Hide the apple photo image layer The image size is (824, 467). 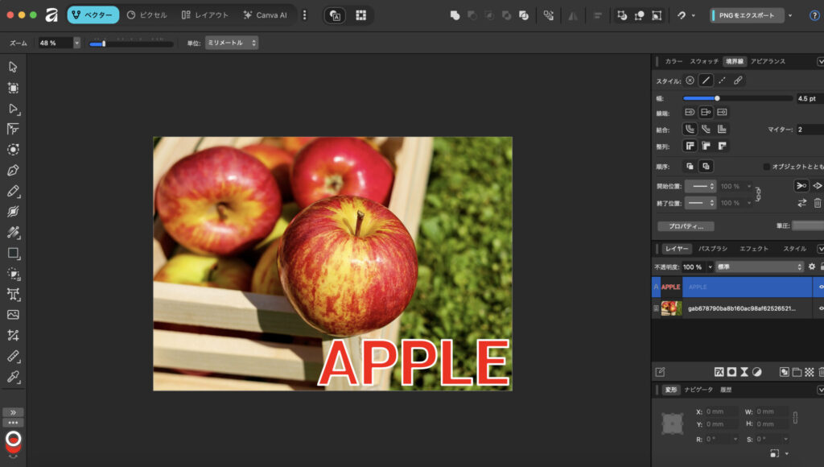click(x=821, y=308)
